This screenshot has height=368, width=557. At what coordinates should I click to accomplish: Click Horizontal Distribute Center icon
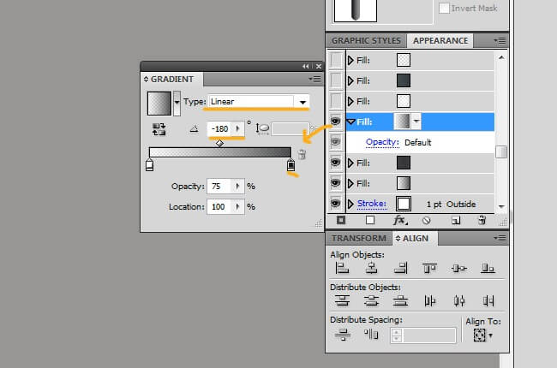[459, 300]
